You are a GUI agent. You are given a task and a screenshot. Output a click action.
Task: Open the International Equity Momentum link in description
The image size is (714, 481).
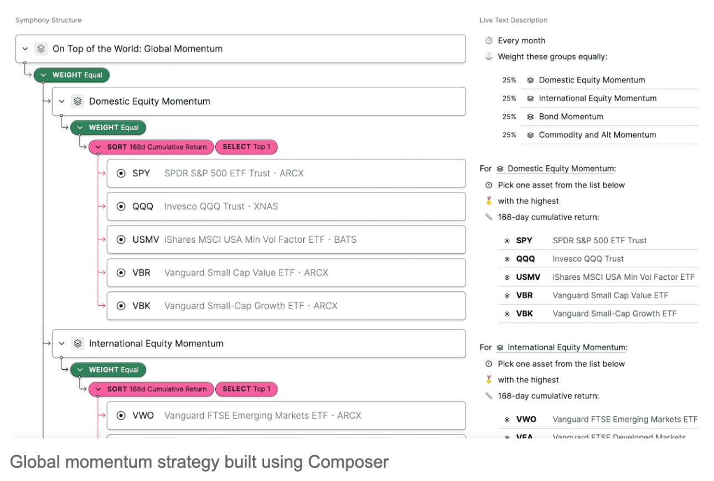pyautogui.click(x=567, y=348)
